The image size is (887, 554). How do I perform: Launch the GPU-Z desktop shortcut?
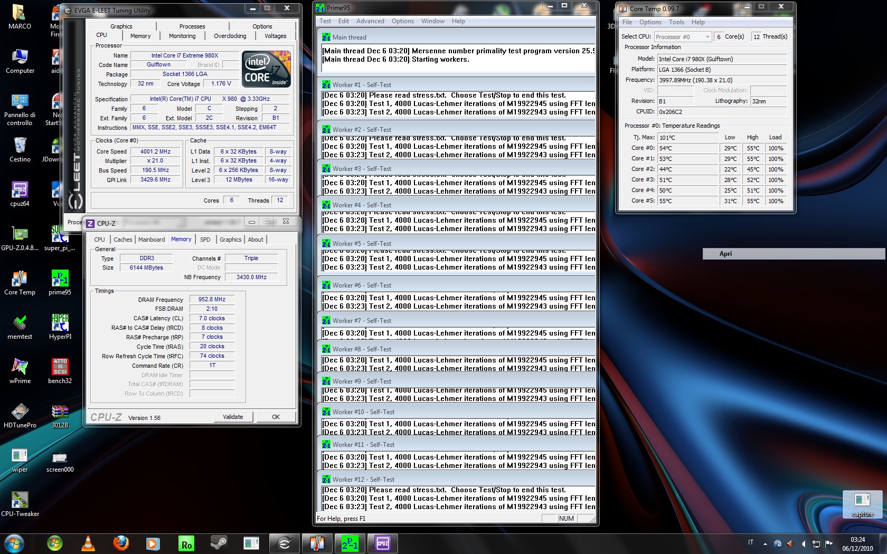pyautogui.click(x=20, y=238)
